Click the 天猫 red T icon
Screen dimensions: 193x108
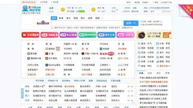click(x=47, y=54)
